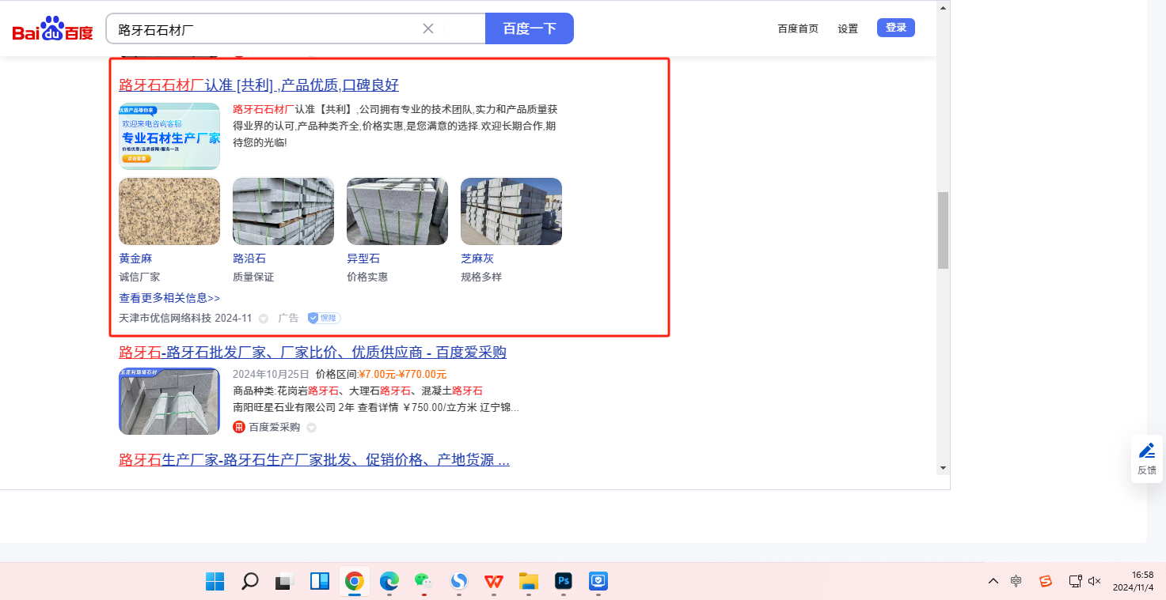Click the 路沿石 product link

click(249, 258)
